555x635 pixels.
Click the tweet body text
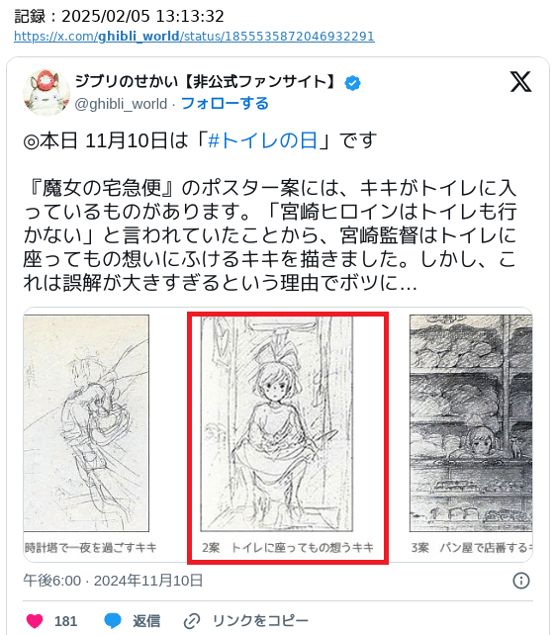pos(270,212)
